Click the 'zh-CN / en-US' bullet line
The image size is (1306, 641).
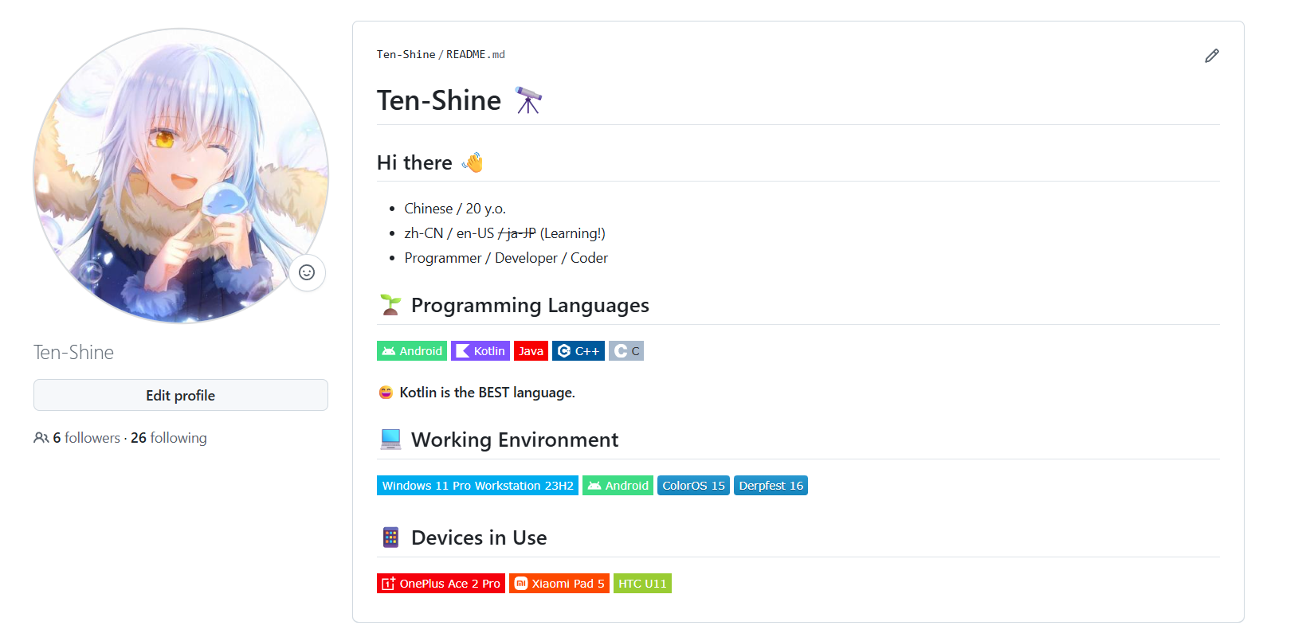(x=504, y=233)
